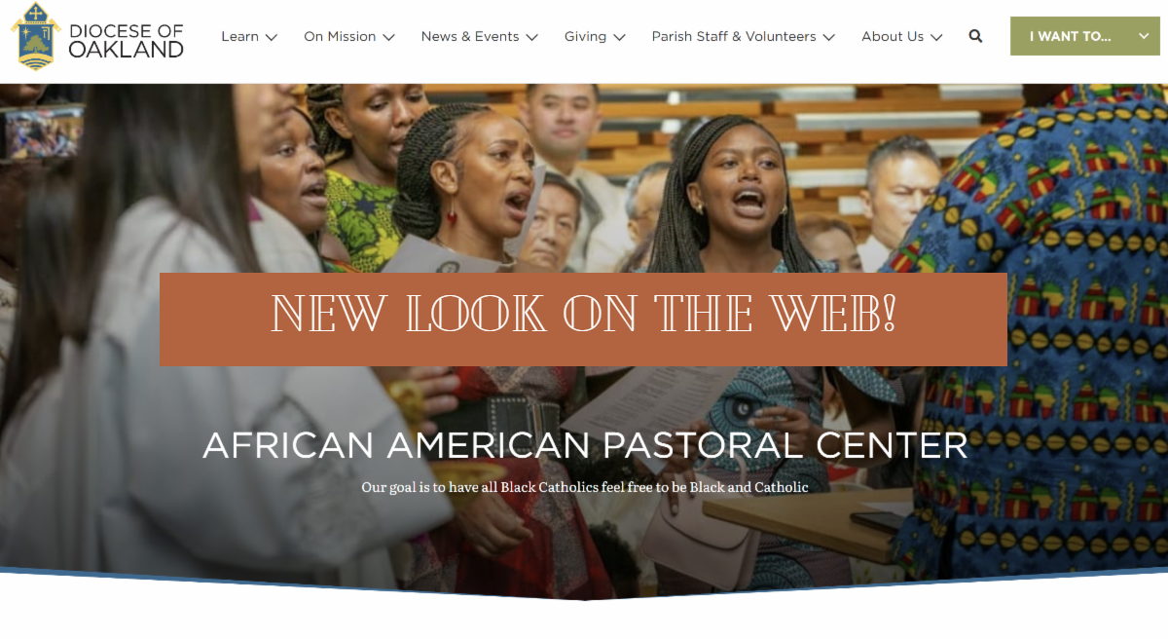
Task: Open Parish Staff & Volunteers menu
Action: (x=734, y=36)
